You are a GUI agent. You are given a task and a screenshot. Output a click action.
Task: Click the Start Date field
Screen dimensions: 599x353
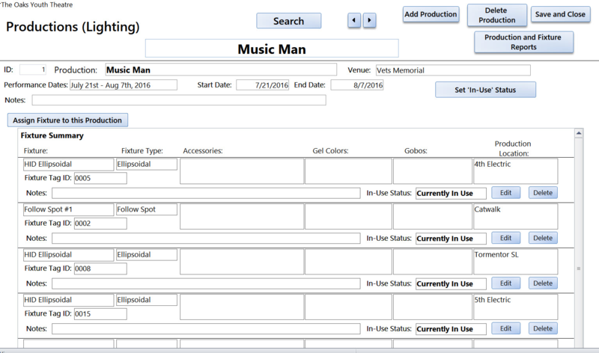click(263, 85)
